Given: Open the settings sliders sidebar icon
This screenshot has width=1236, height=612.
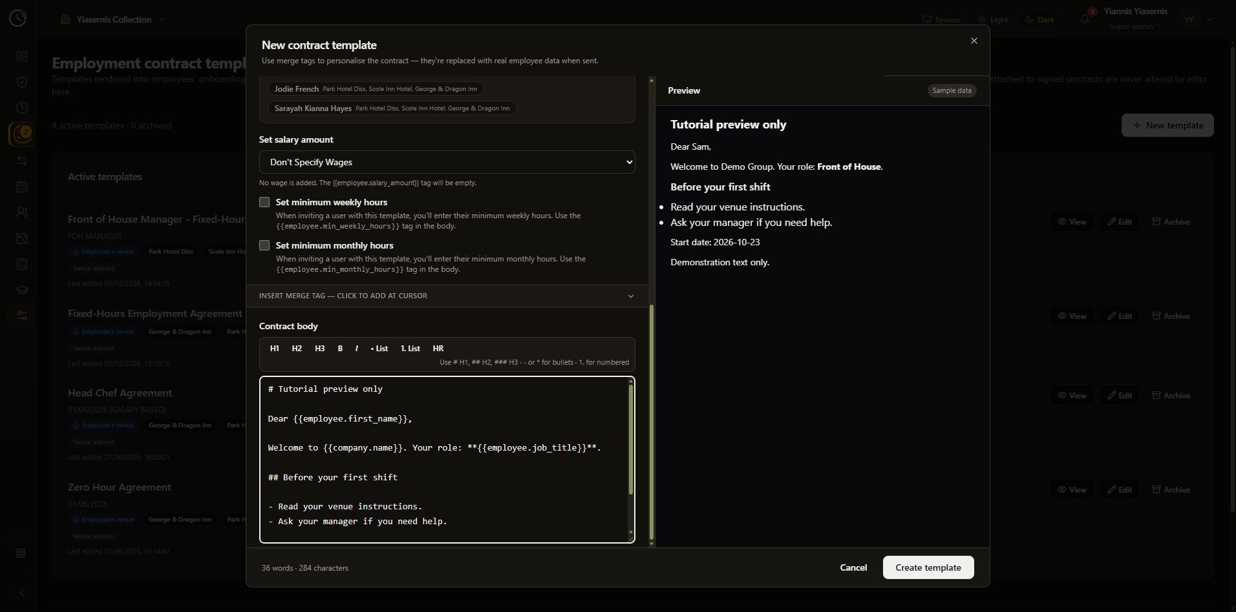Looking at the screenshot, I should 22,316.
